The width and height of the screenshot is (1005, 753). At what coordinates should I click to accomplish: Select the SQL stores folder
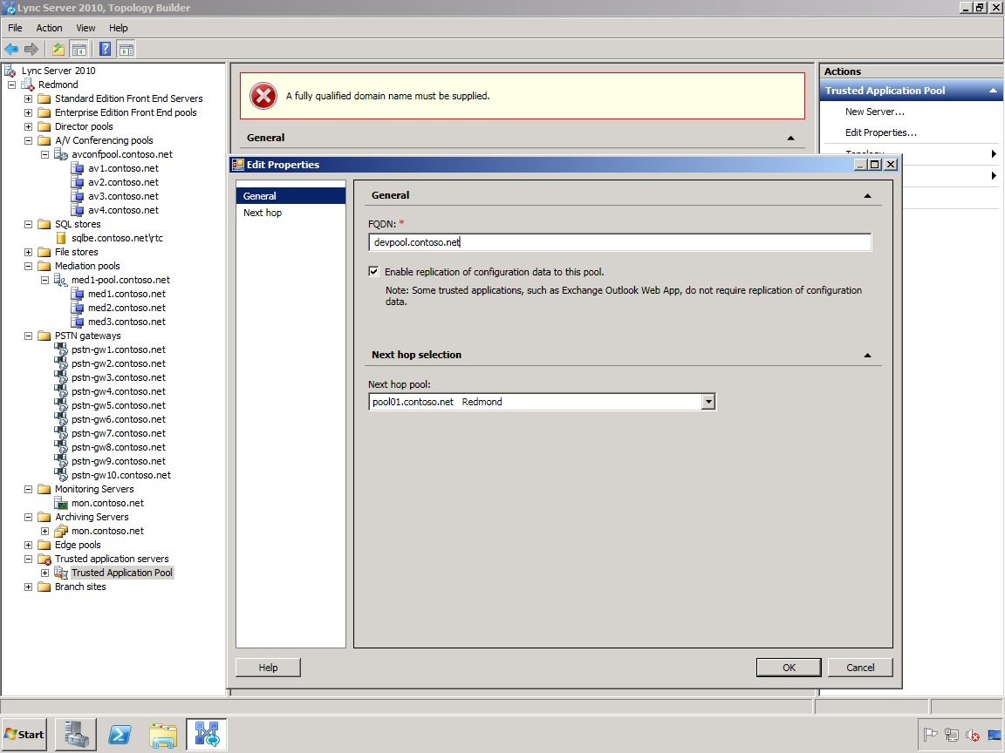click(78, 224)
